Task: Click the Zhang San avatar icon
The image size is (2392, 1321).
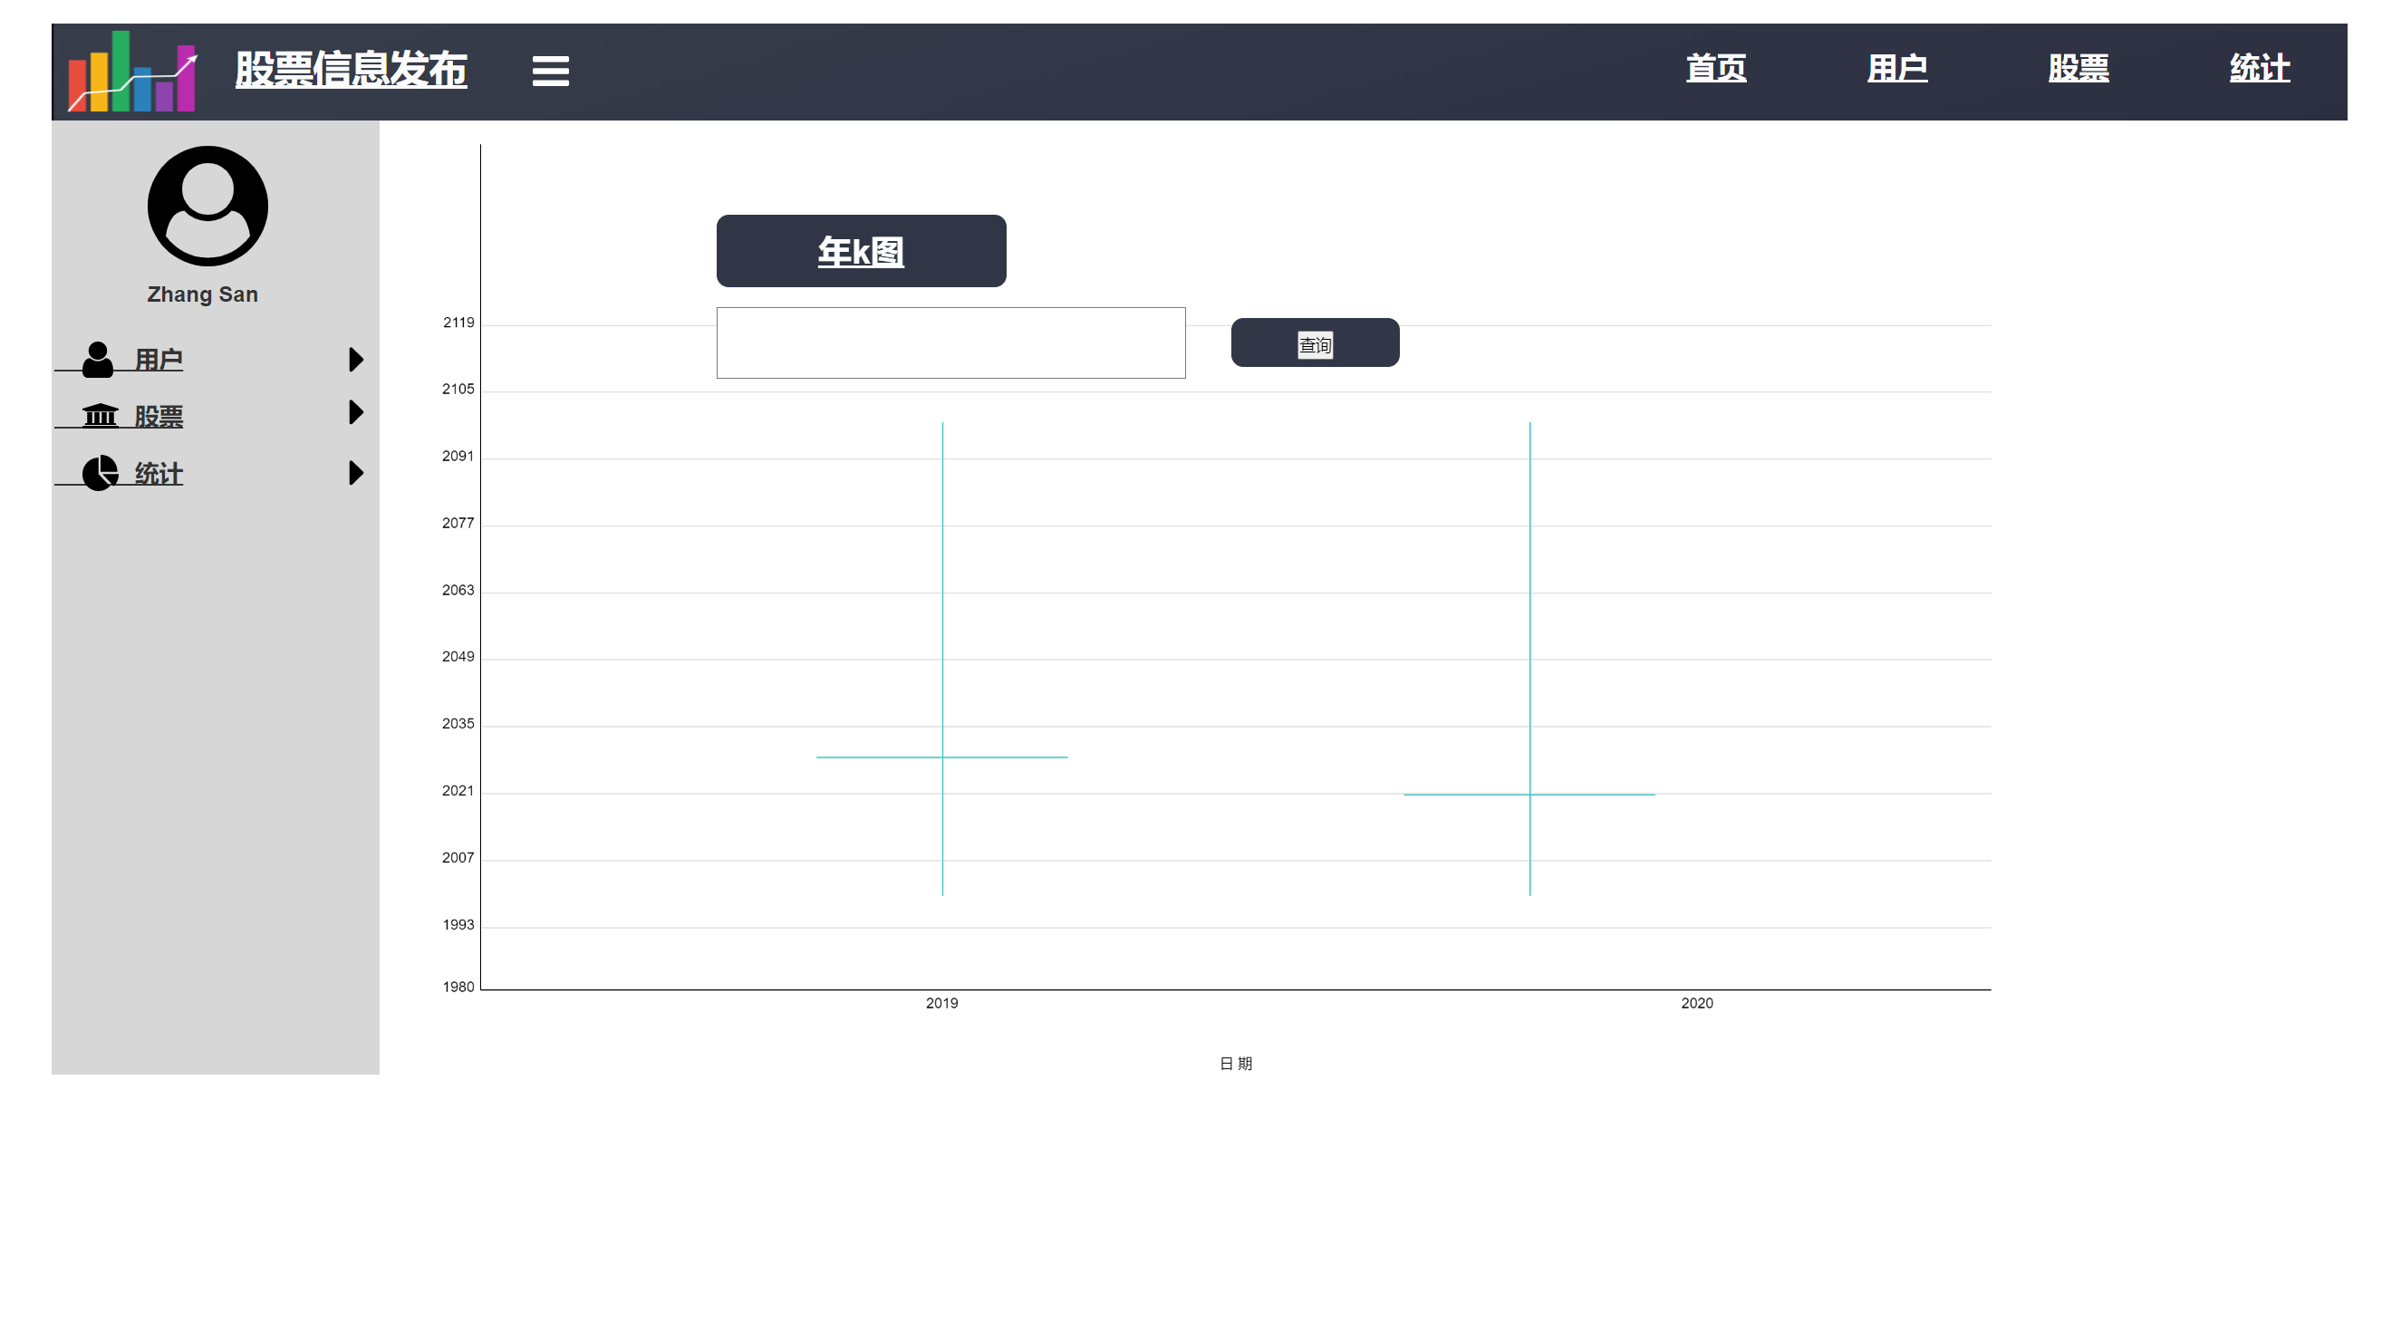Action: point(207,205)
